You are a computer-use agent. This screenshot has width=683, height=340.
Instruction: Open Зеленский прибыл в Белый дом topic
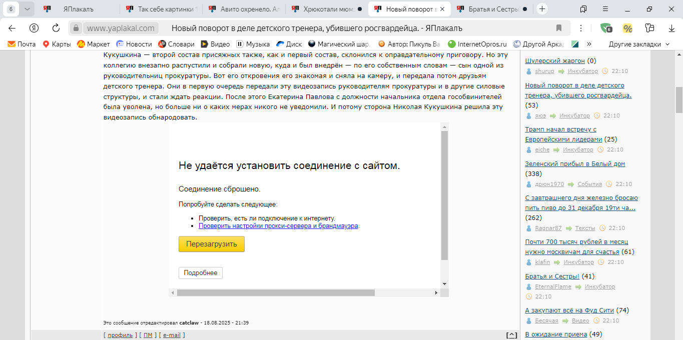[x=575, y=163]
